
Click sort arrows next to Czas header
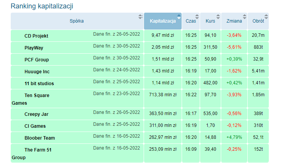pos(197,16)
